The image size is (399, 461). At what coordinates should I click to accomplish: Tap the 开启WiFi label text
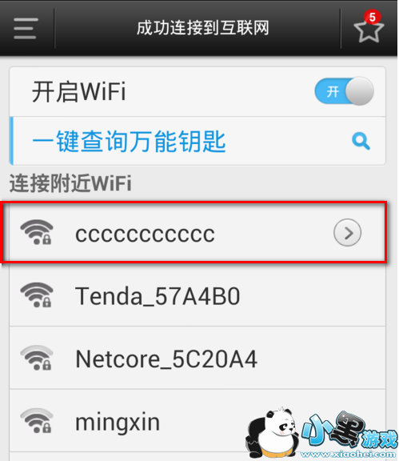[78, 92]
